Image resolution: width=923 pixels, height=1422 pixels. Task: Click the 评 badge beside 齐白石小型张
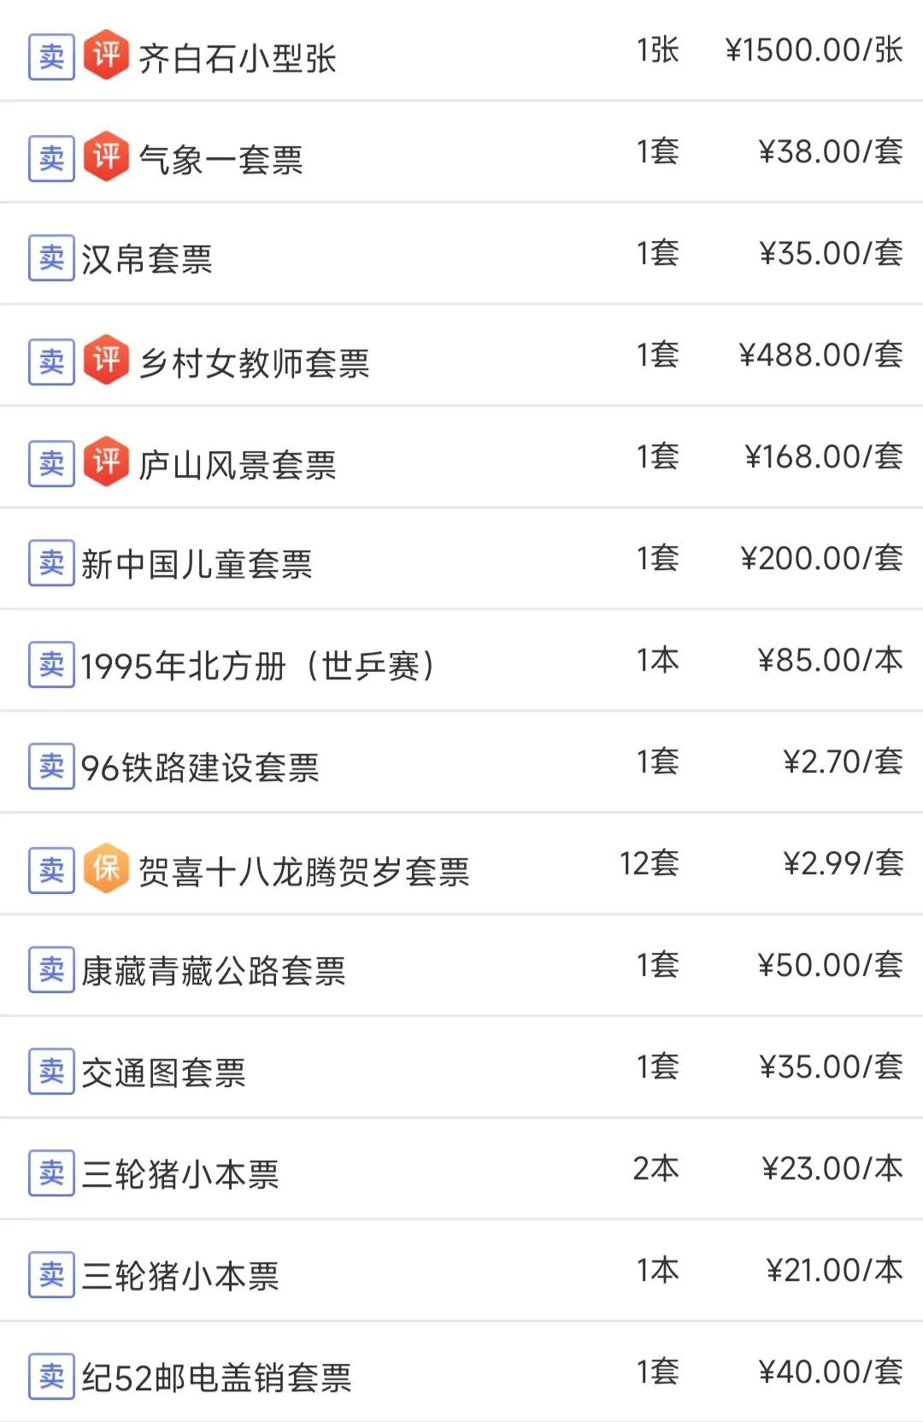[106, 56]
